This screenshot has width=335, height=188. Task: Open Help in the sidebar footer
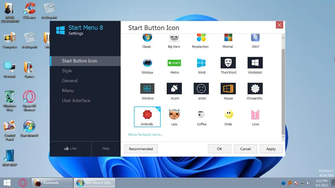tap(106, 149)
